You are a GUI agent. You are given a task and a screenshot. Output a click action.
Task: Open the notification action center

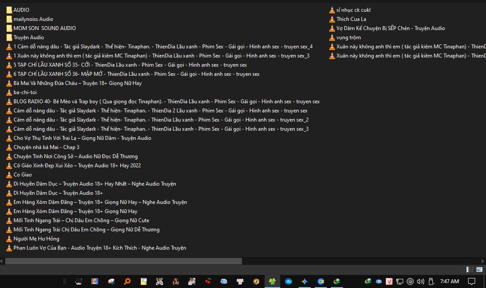click(x=472, y=281)
